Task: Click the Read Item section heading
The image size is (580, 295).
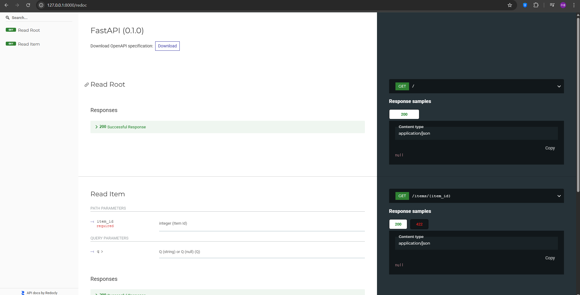Action: point(108,194)
